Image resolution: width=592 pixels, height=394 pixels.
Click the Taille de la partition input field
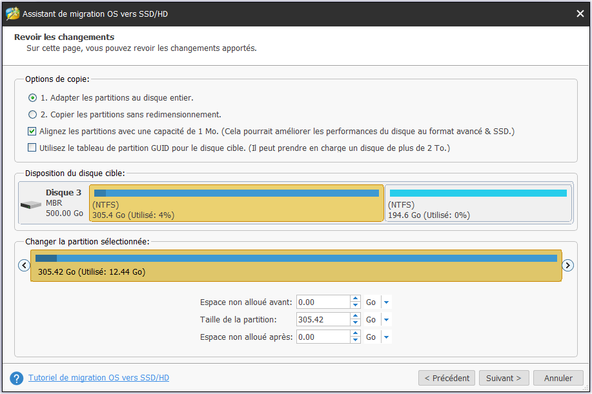point(323,320)
